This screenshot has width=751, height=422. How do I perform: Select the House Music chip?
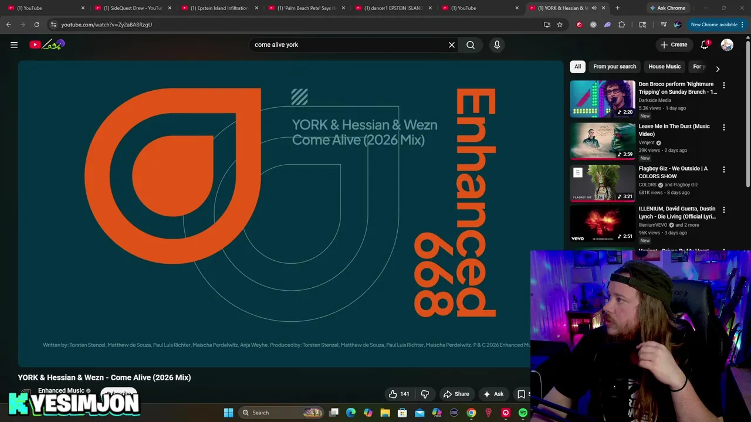click(x=664, y=66)
